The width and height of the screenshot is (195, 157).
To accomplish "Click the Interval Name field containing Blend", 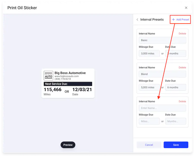I will pos(162,74).
